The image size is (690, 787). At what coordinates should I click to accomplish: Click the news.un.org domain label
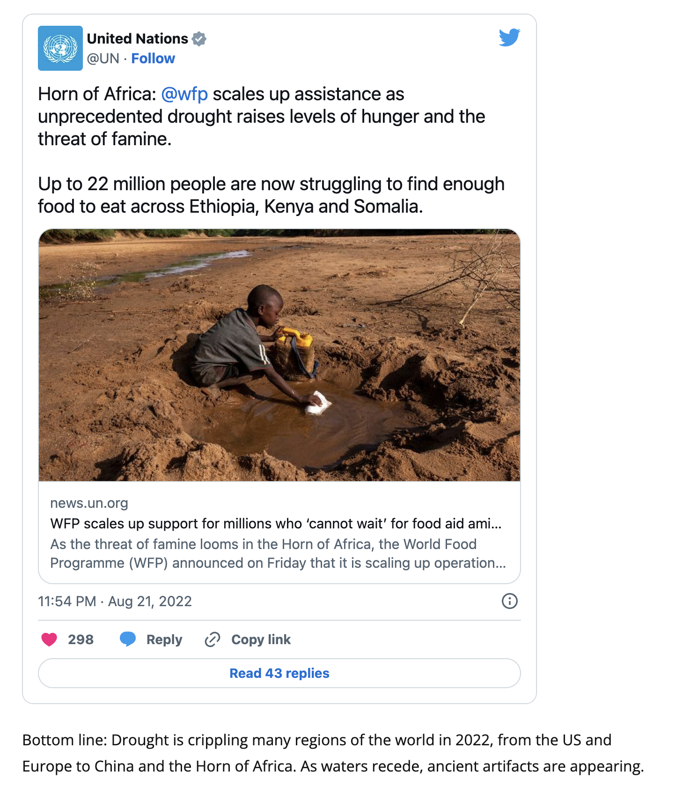[x=89, y=503]
